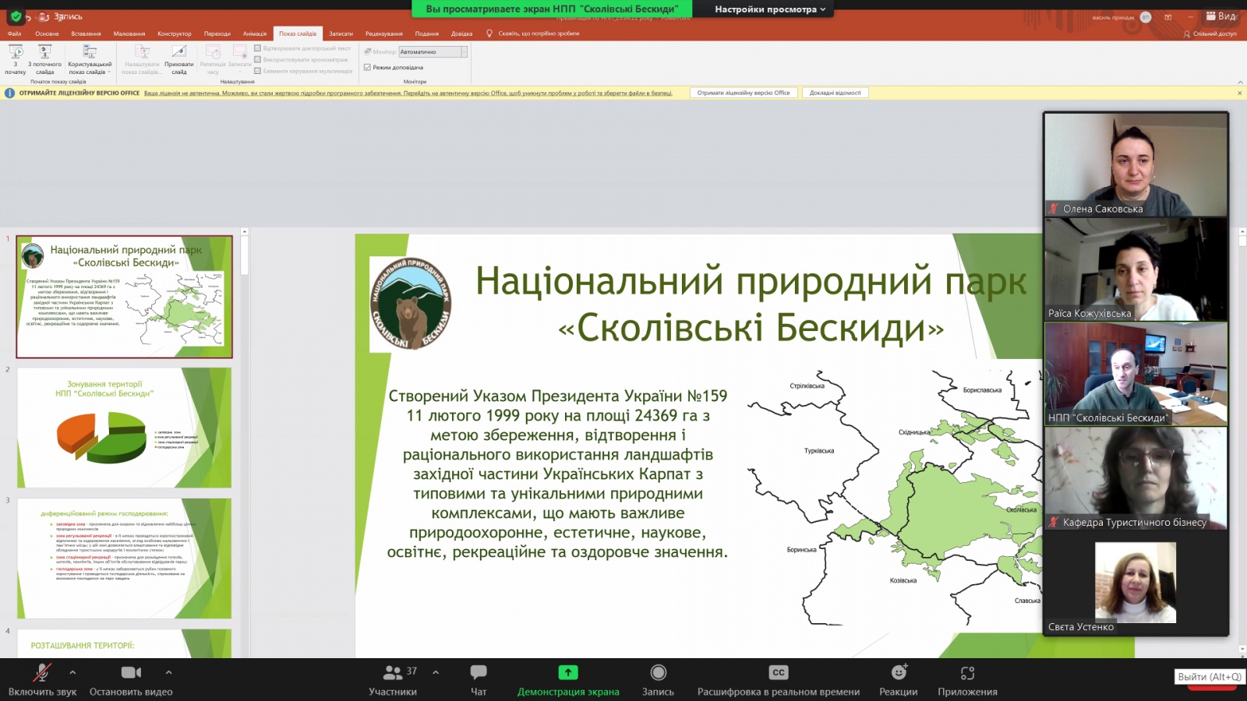Image resolution: width=1247 pixels, height=701 pixels.
Task: Open audio options arrow next to microphone
Action: click(x=72, y=672)
